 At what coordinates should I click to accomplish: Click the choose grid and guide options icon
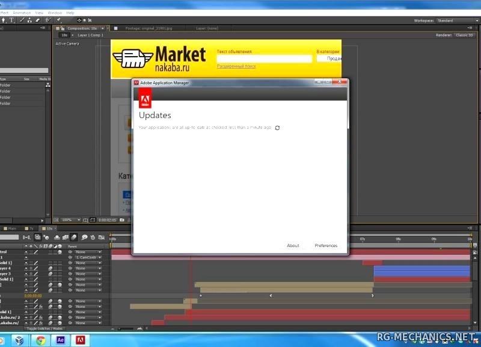click(85, 220)
